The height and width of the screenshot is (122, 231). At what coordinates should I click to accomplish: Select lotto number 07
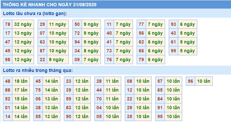pyautogui.click(x=42, y=33)
